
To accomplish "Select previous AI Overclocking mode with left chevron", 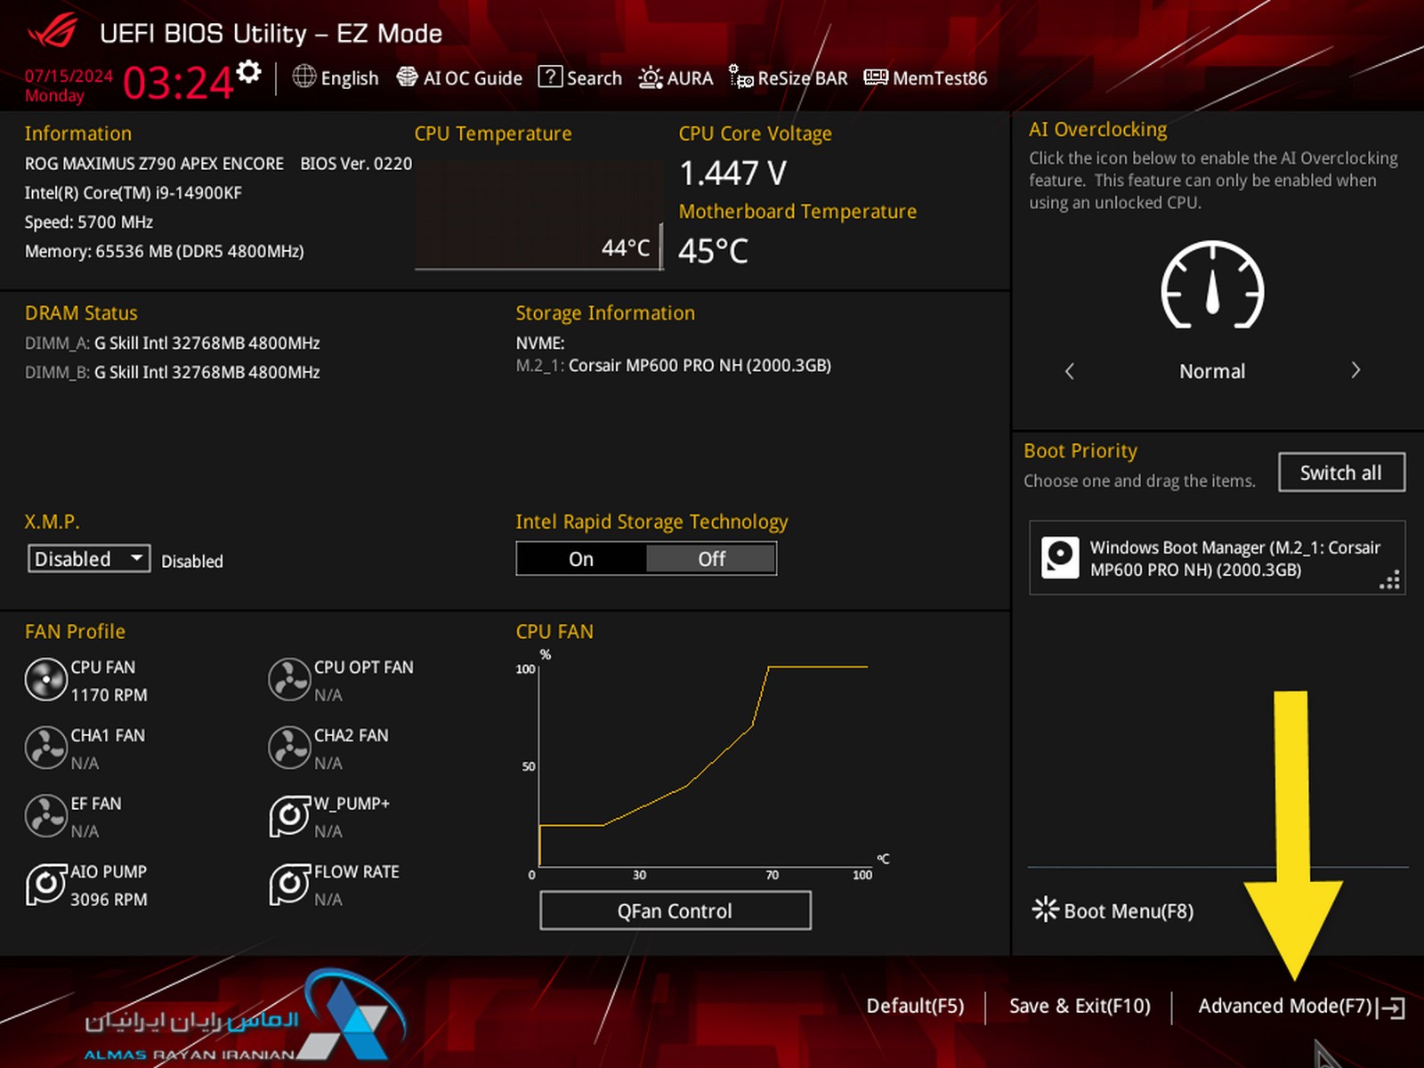I will (1070, 371).
